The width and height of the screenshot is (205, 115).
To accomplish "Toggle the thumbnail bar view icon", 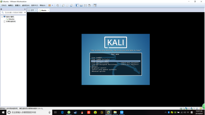I will coord(81,5).
